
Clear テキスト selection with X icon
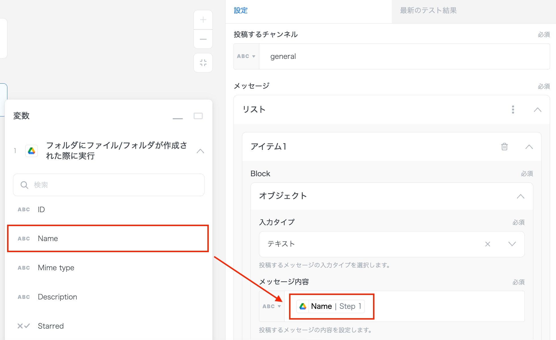tap(488, 244)
